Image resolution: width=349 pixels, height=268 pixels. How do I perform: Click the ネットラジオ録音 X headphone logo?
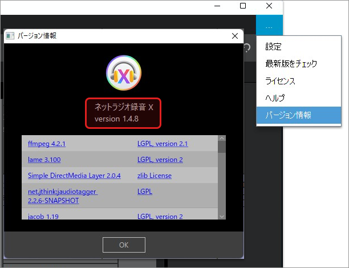click(124, 73)
